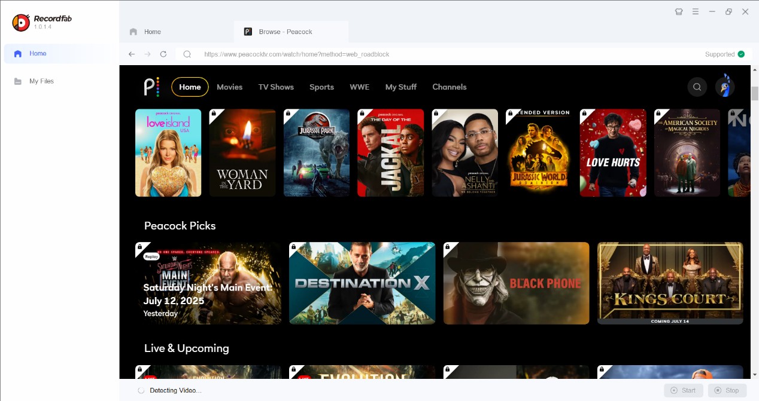Screen dimensions: 759x401
Task: Open Saturday Night's Main Event card
Action: (x=208, y=283)
